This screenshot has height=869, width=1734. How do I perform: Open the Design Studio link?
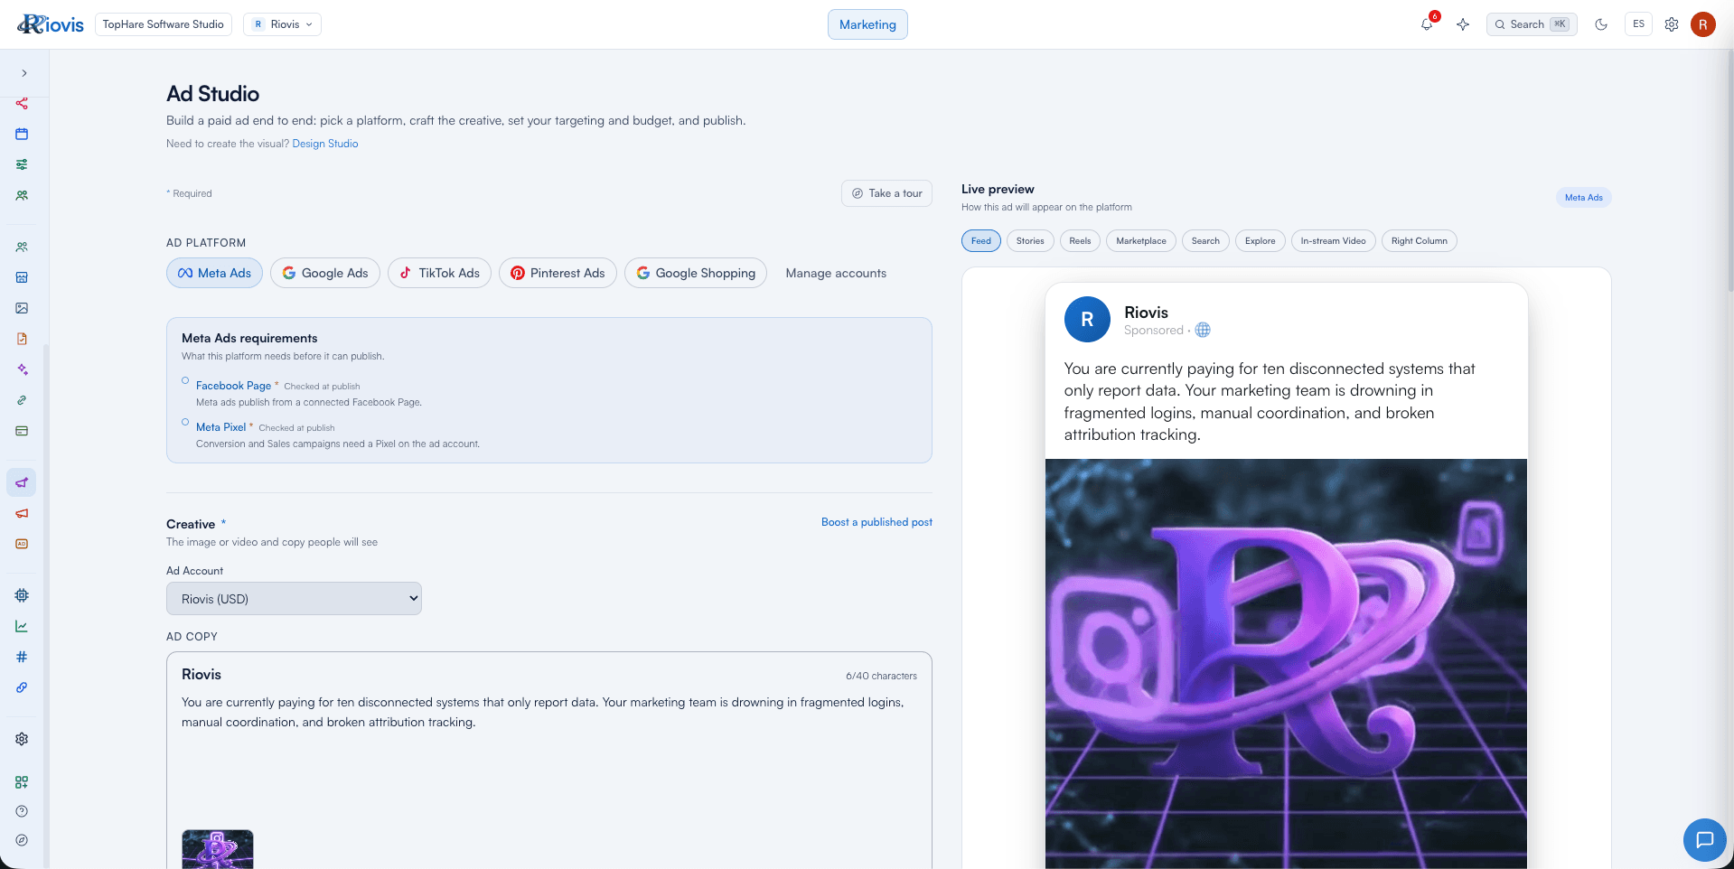click(x=325, y=144)
